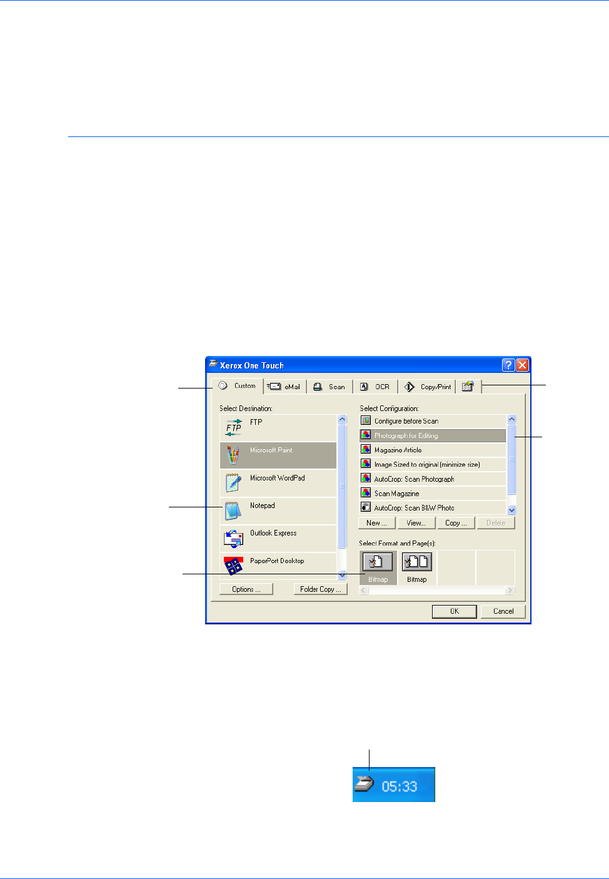Switch to the Custom tab
Viewport: 609px width, 879px height.
(238, 385)
